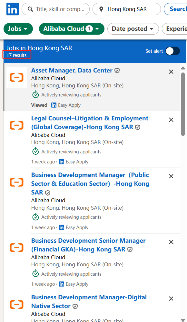Screen dimensions: 187x322
Task: Open the Jobs filter dropdown
Action: (18, 29)
